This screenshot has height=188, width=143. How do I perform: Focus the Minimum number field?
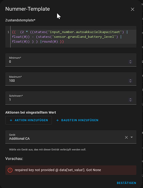71,60
